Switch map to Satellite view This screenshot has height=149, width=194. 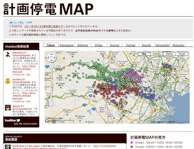click(x=157, y=54)
